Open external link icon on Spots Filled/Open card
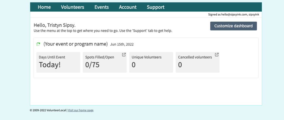Screen dimensions: 284x120 click(124, 55)
